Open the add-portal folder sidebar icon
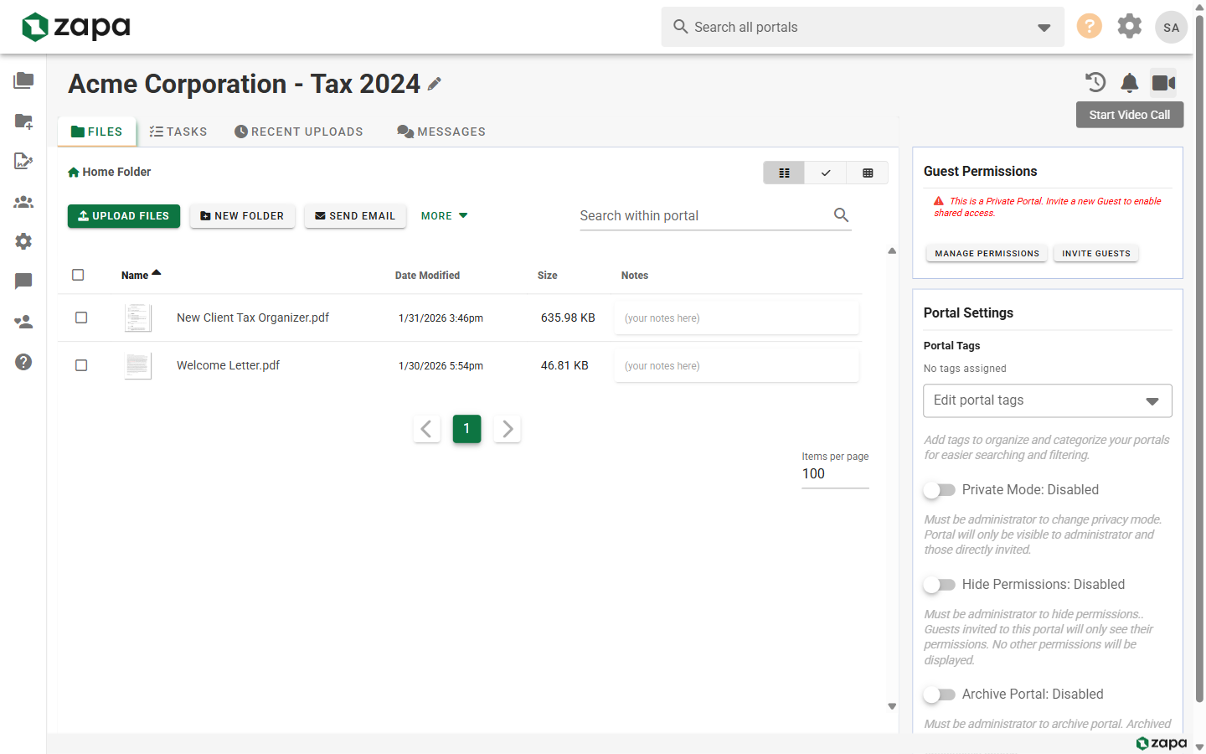Screen dimensions: 1206x754 23,121
